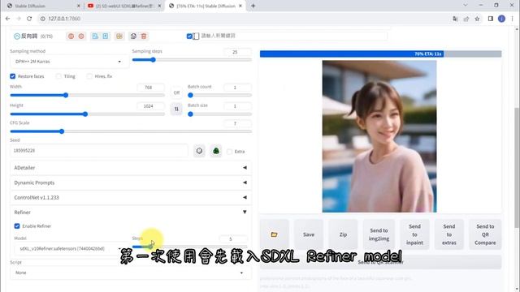
Task: Open the Chrome three-dot menu
Action: click(x=513, y=19)
